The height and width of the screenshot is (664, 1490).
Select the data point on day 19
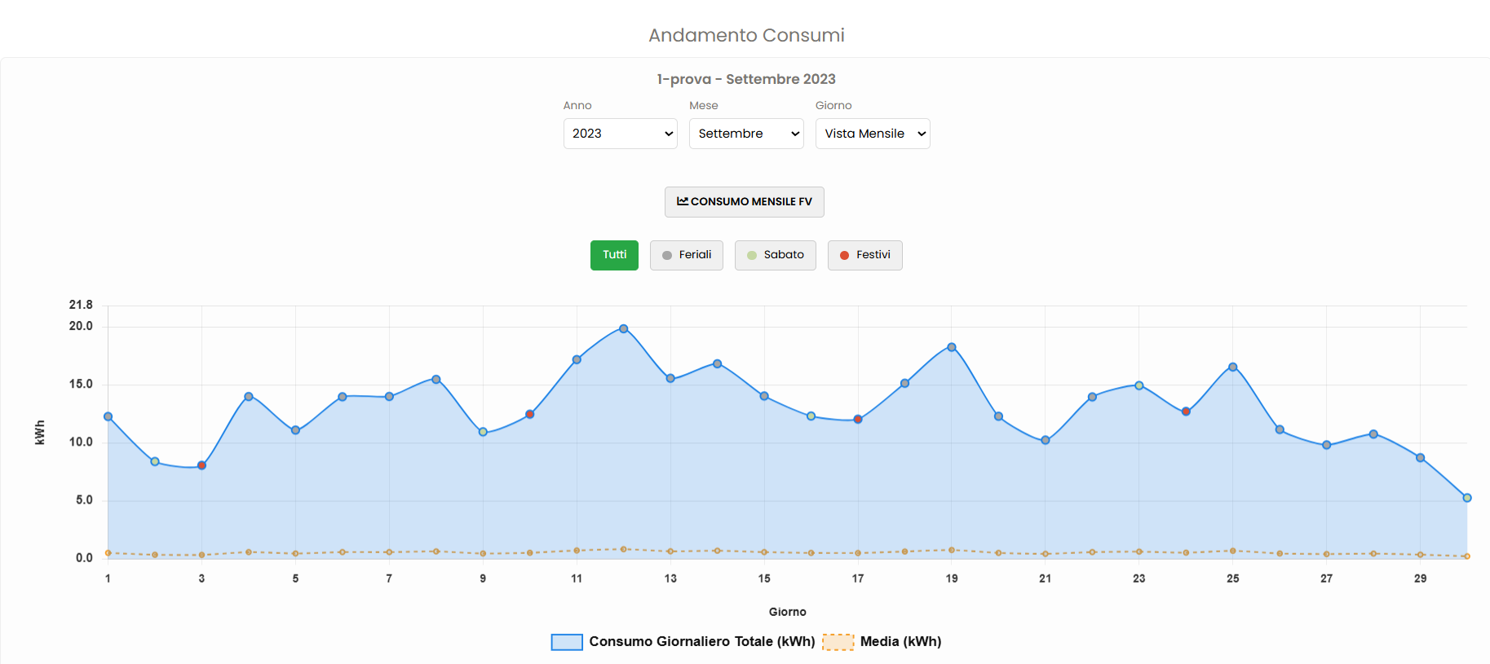pos(952,347)
